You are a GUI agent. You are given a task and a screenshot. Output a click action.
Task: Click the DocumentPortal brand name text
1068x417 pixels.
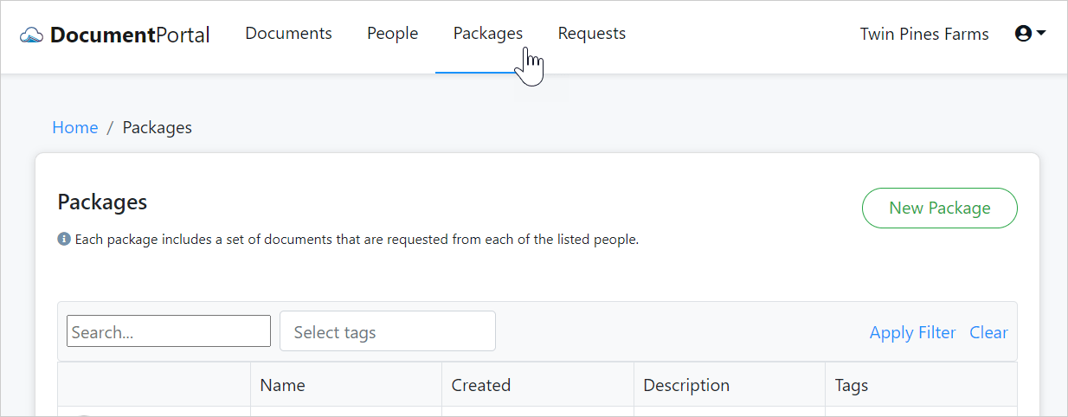pyautogui.click(x=130, y=35)
